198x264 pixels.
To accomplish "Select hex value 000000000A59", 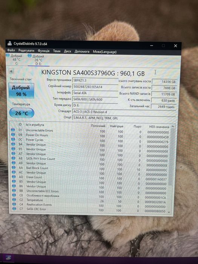I will coord(158,137).
